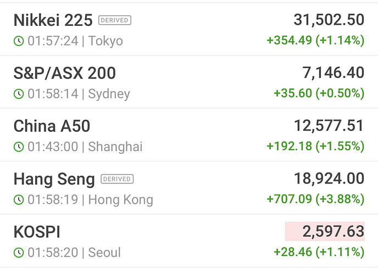Click the Sydney exchange label
Viewport: 378px width, 274px height.
(109, 94)
